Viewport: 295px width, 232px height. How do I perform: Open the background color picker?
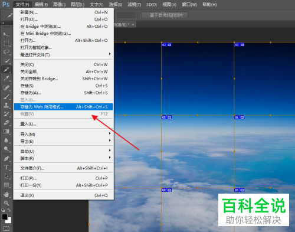tap(9, 221)
